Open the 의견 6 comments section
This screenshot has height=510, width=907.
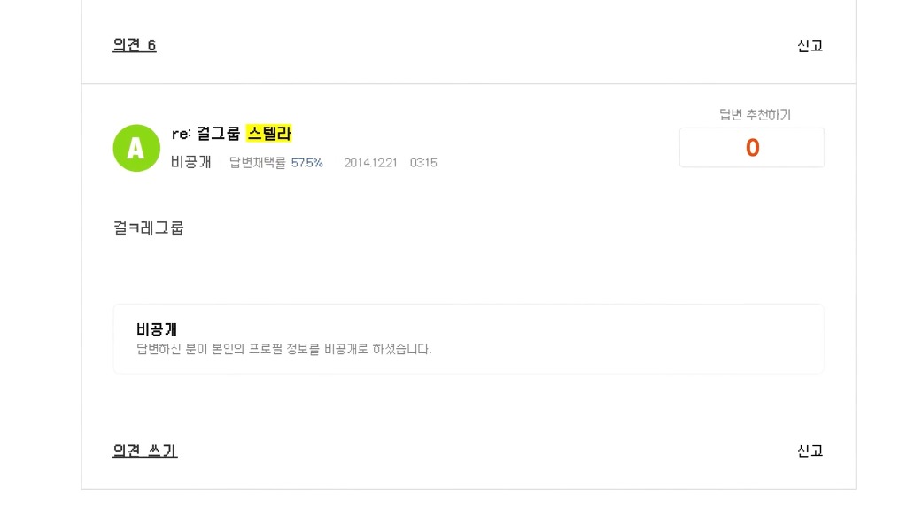click(x=134, y=44)
